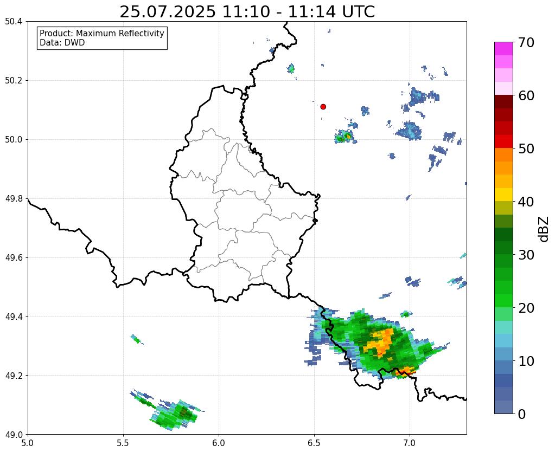Click the colorbar tick label 10

(526, 361)
